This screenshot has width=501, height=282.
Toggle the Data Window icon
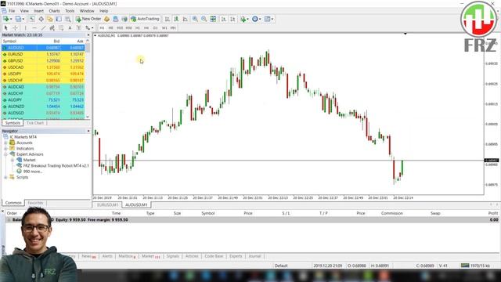(x=41, y=19)
